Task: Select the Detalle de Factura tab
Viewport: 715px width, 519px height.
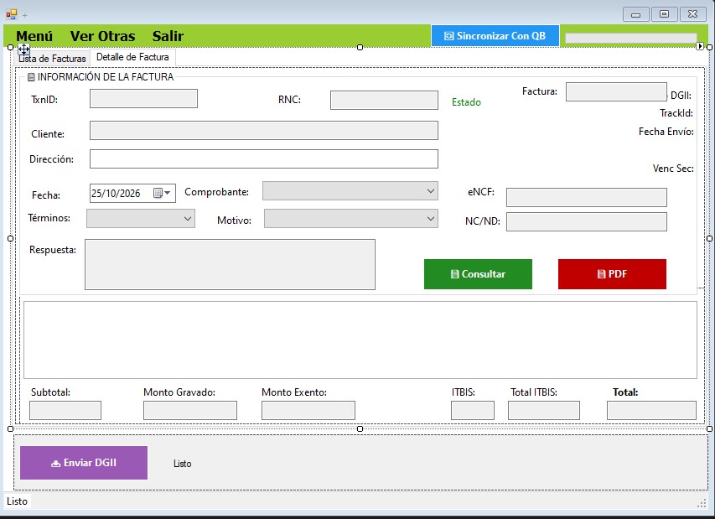Action: coord(132,57)
